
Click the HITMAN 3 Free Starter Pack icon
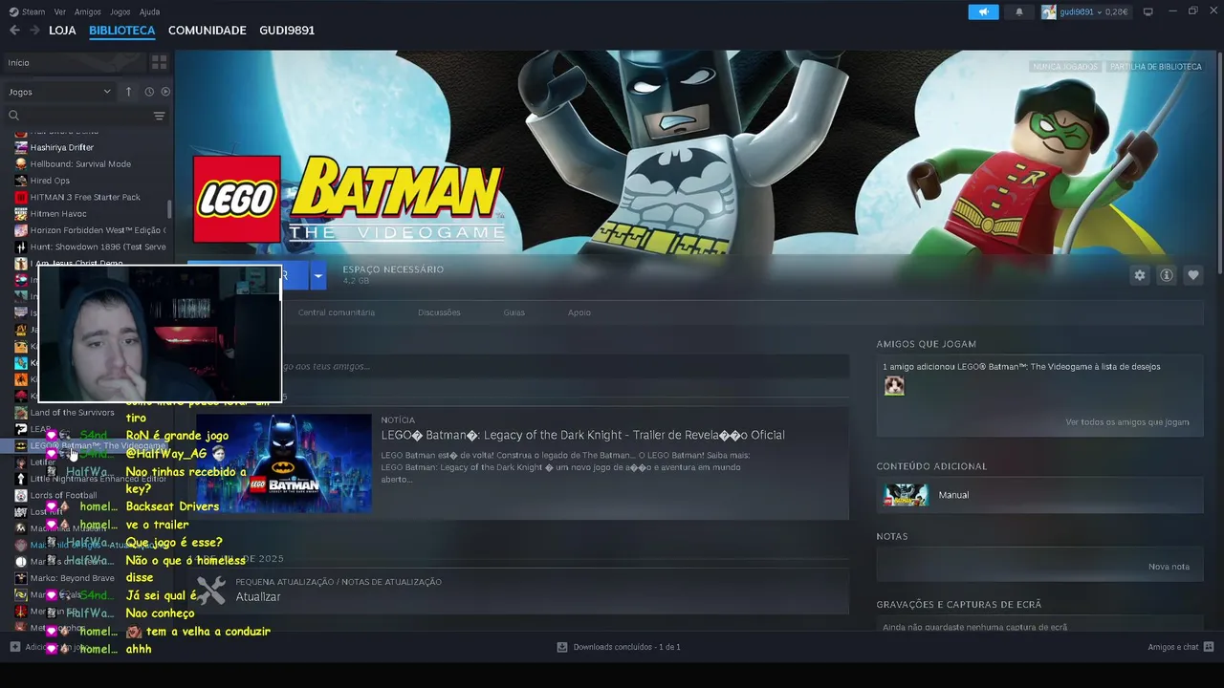click(x=21, y=197)
